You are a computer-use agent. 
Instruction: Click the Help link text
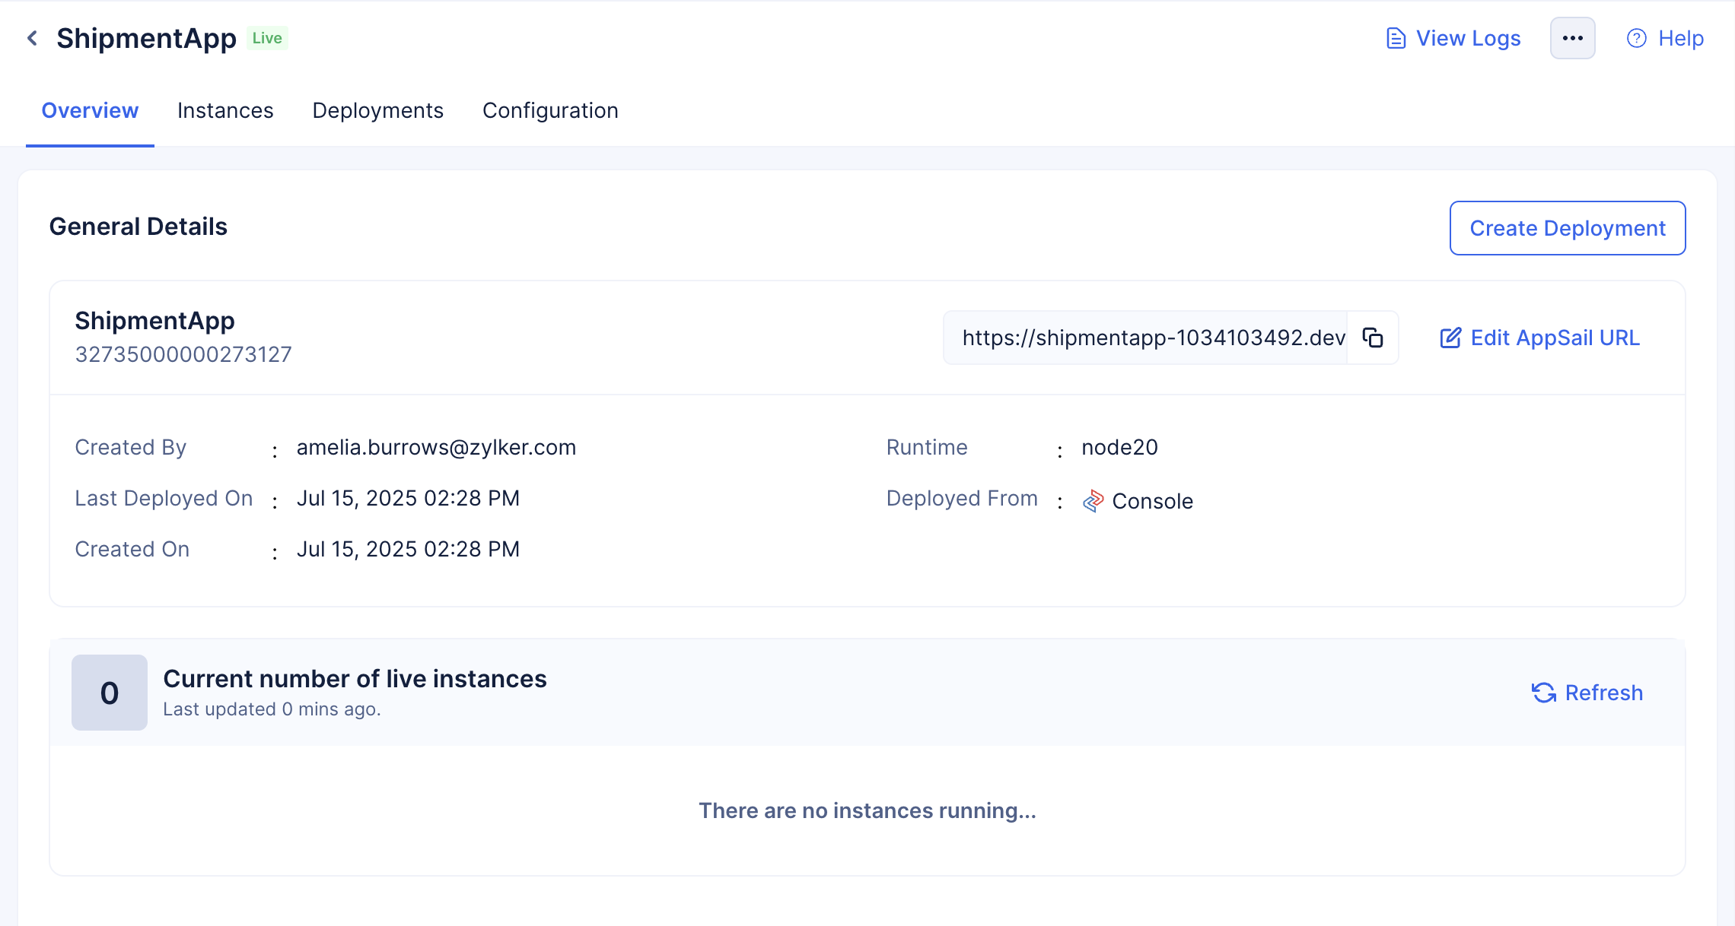click(1680, 38)
